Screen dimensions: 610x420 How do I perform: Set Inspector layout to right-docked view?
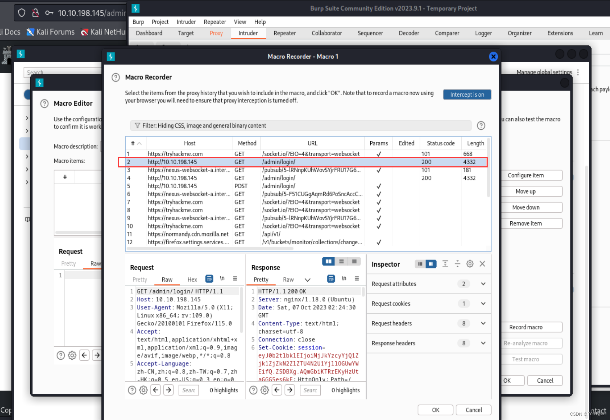(x=431, y=264)
